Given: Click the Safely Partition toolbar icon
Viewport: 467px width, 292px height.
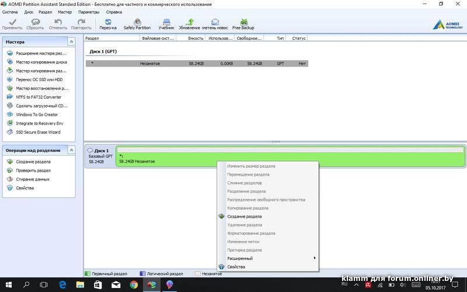Looking at the screenshot, I should pos(137,23).
